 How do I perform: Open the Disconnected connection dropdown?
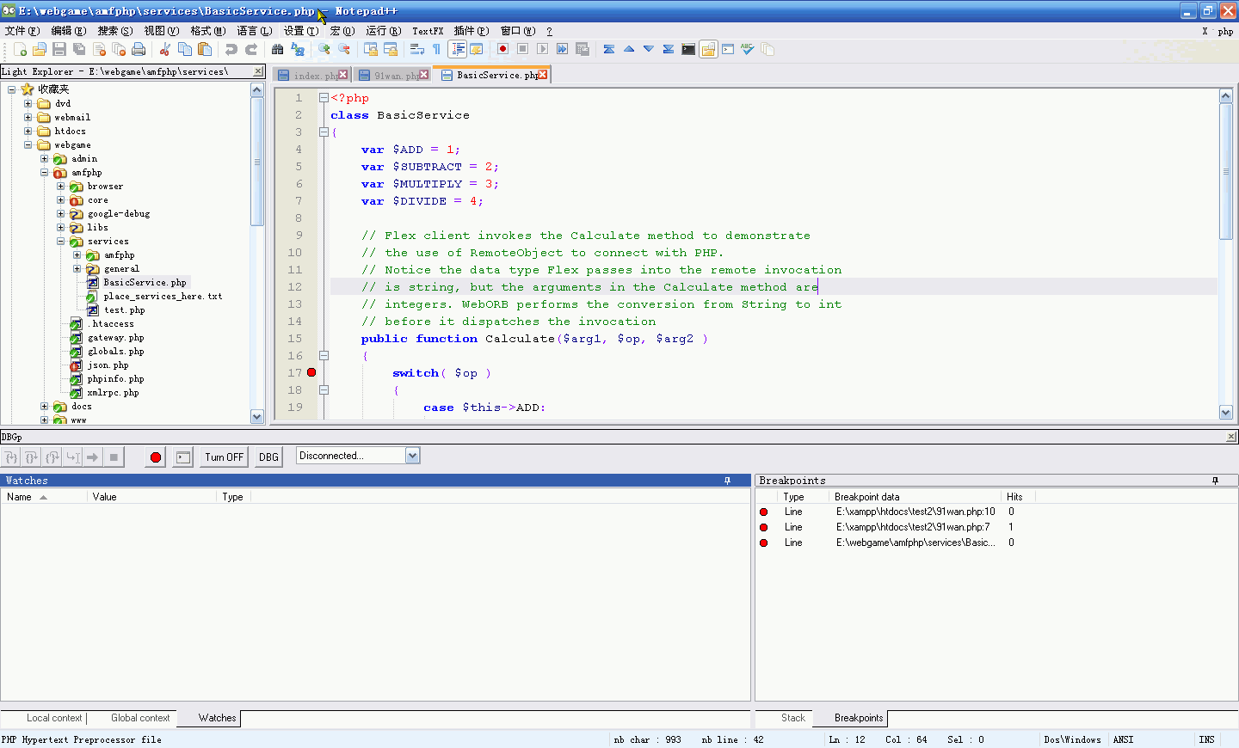[x=412, y=456]
